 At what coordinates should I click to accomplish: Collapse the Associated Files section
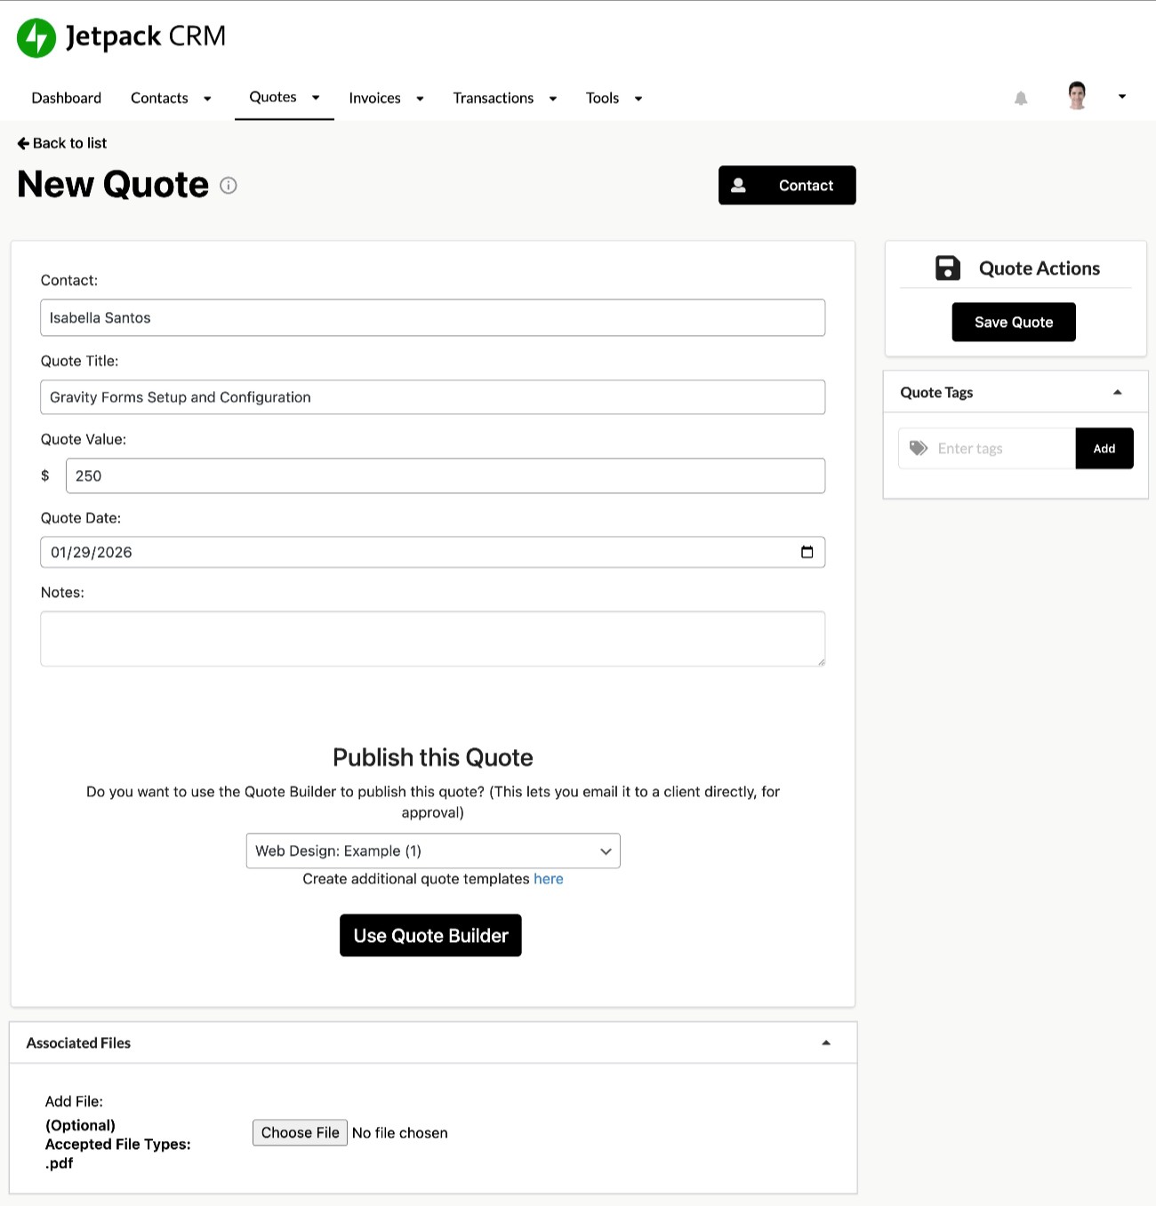tap(826, 1042)
